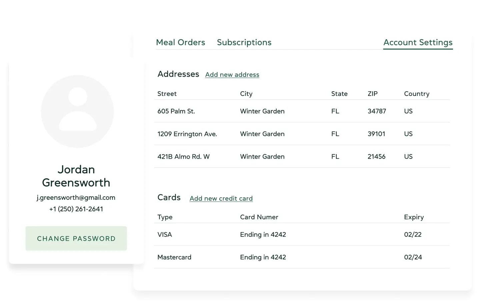The image size is (480, 305).
Task: Click the phone number +1 (250) 261-2641
Action: click(76, 209)
